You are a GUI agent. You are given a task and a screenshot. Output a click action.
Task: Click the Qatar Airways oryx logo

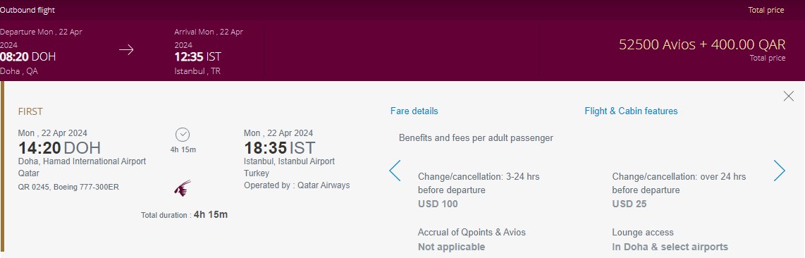[x=183, y=188]
